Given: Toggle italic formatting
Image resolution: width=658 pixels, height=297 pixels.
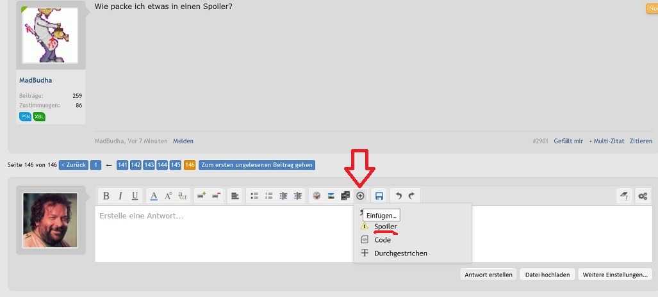Looking at the screenshot, I should (120, 196).
